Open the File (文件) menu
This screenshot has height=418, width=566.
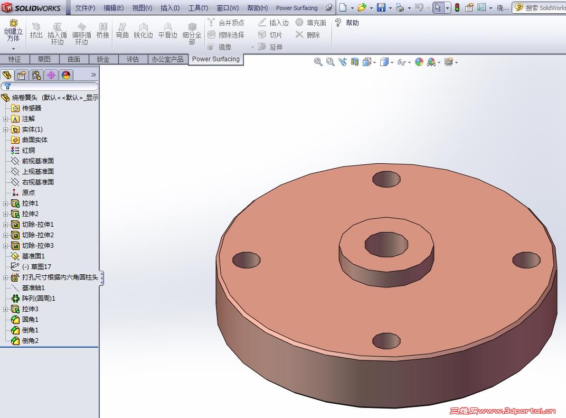pos(85,8)
